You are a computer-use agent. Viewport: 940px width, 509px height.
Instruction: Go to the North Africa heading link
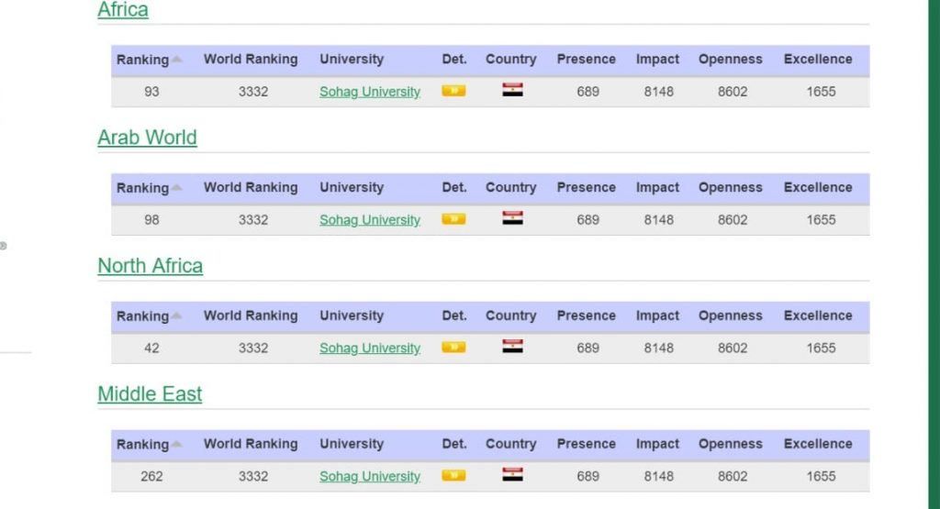pos(150,266)
